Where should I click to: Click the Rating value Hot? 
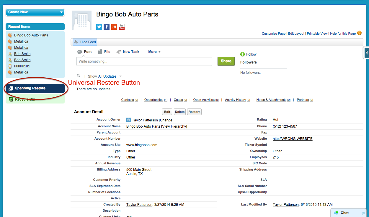click(x=275, y=120)
